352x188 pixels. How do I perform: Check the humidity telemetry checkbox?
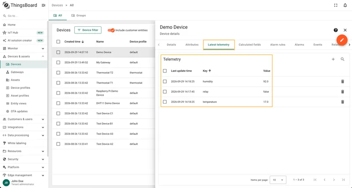coord(165,81)
